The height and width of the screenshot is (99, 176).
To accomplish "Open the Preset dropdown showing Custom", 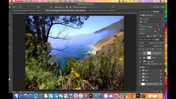I will (x=153, y=19).
